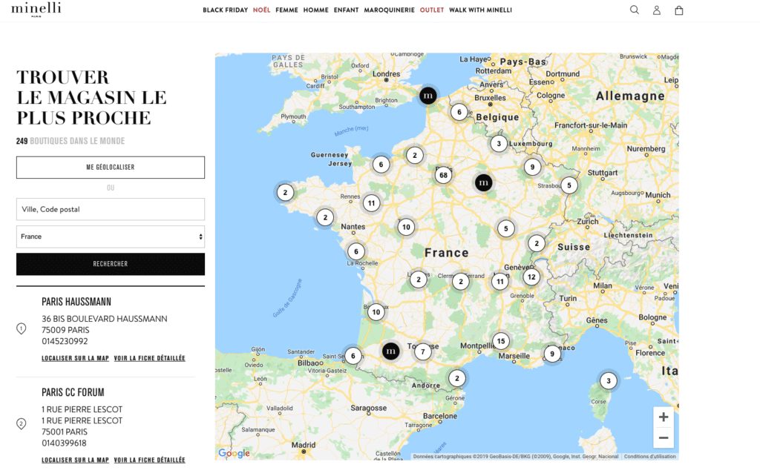
Task: Open the user account icon
Action: coord(656,10)
